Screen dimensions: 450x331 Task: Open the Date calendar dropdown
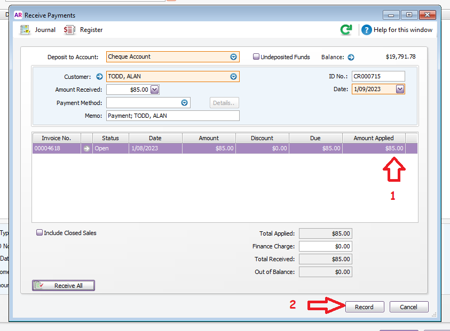tap(400, 90)
